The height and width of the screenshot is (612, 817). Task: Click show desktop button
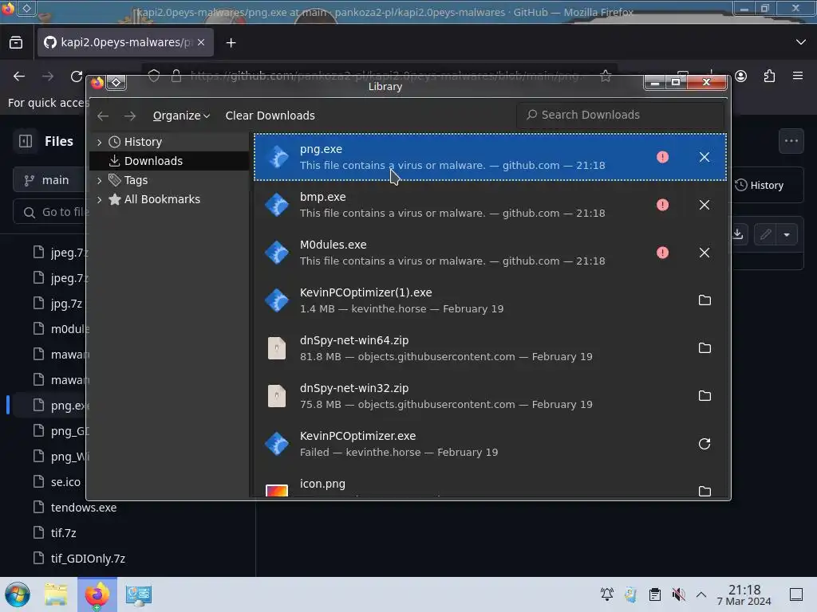click(x=796, y=594)
